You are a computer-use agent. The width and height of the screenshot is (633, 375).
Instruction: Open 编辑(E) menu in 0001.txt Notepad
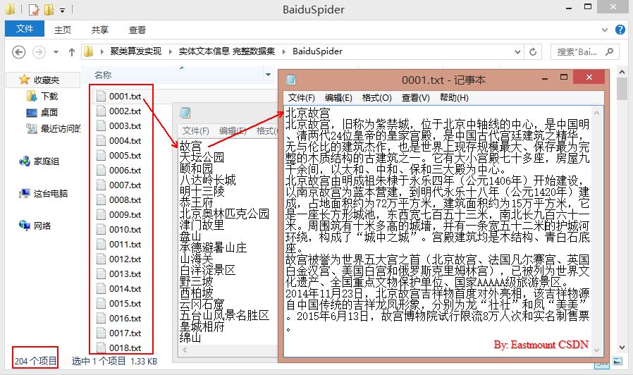(338, 98)
